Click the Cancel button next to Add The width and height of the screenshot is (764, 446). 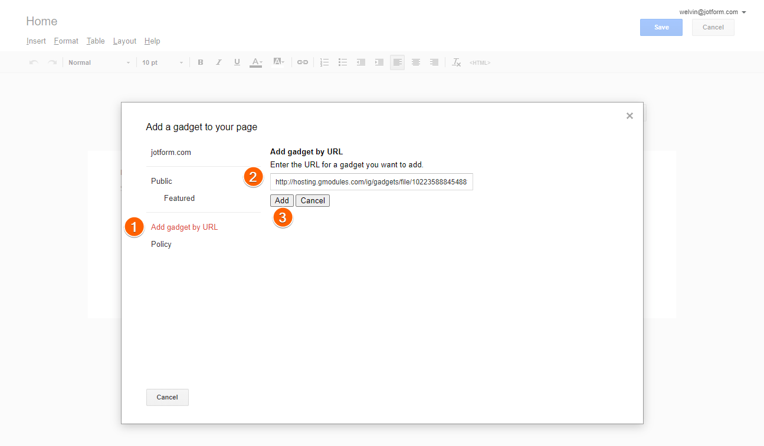[x=313, y=200]
